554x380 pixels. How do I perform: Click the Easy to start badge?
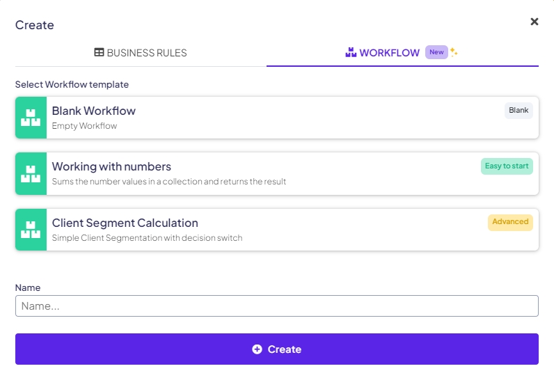[507, 166]
